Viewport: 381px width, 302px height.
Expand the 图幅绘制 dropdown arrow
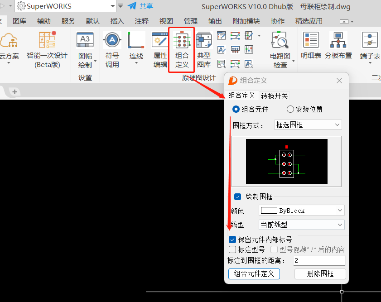[95, 61]
